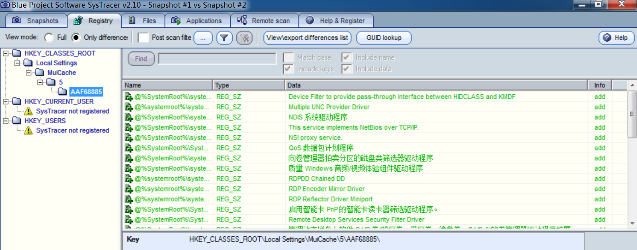Open the Help & Register tab
637x250 pixels.
click(336, 20)
